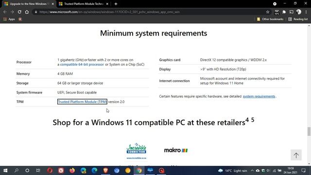Open the browser home page
Image resolution: width=311 pixels, height=175 pixels.
pos(27,12)
